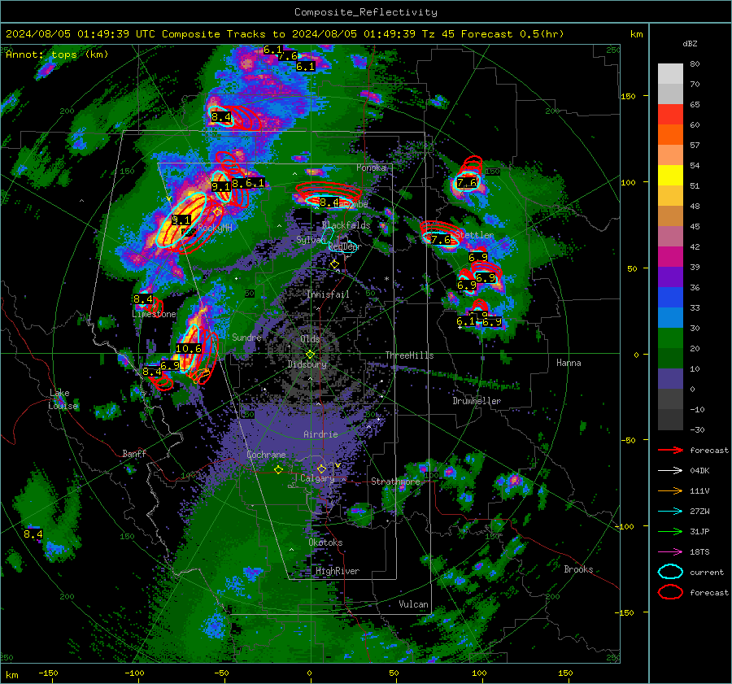Click the ThreeHills town label

coord(409,355)
